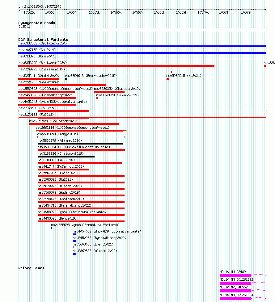
Task: Select nsv522123 (Shaikh2009) label
Action: (x=39, y=82)
